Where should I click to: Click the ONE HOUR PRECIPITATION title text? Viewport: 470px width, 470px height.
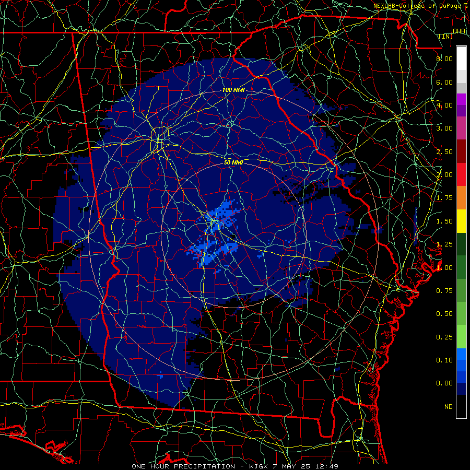[183, 466]
